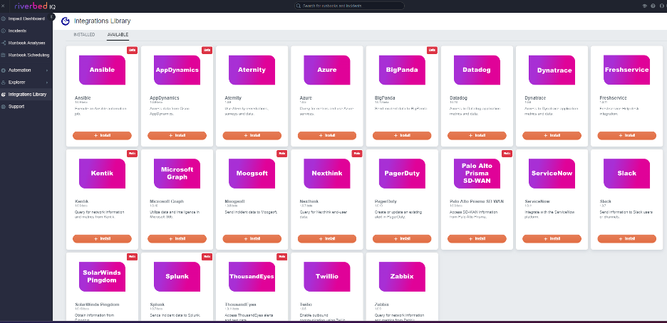Image resolution: width=667 pixels, height=323 pixels.
Task: Install the Freshservice integration
Action: (x=626, y=135)
